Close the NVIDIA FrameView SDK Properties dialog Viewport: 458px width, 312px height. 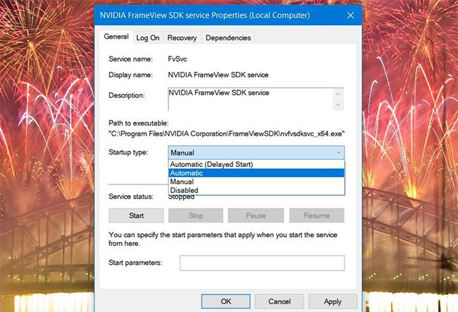coord(350,15)
